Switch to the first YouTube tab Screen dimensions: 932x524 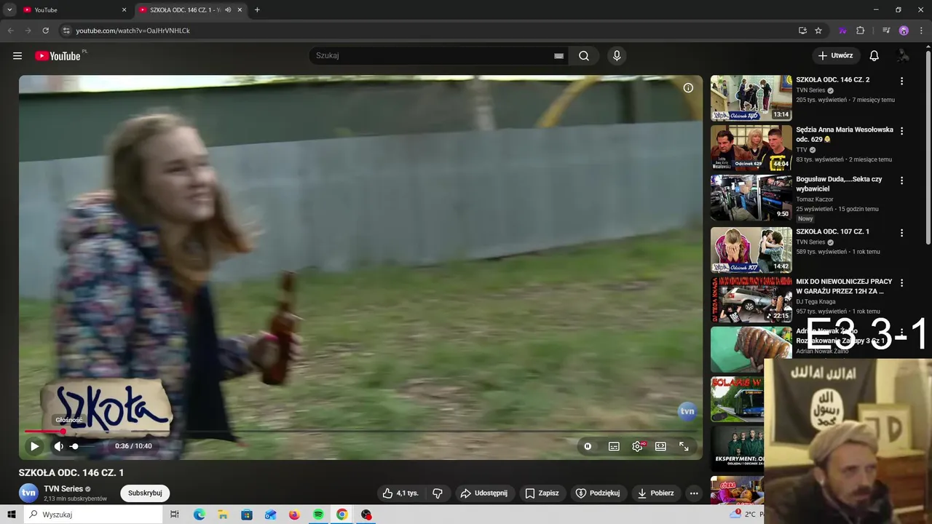(x=74, y=10)
